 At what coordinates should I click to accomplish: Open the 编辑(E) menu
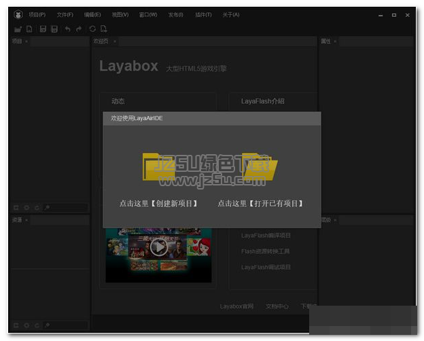(x=92, y=14)
